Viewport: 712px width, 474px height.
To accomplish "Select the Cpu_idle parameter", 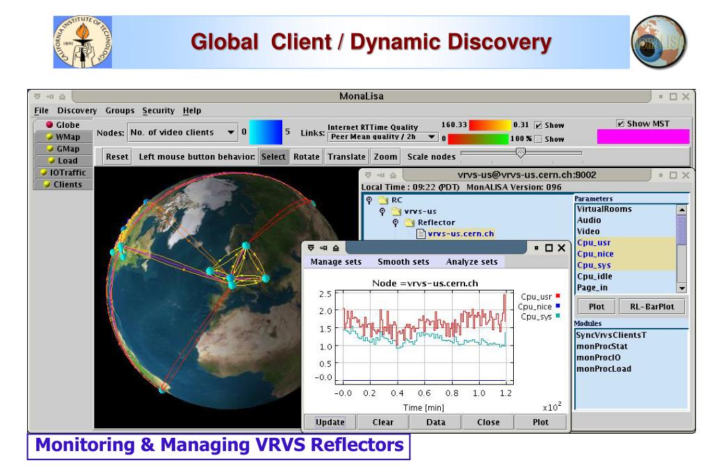I will click(x=626, y=276).
